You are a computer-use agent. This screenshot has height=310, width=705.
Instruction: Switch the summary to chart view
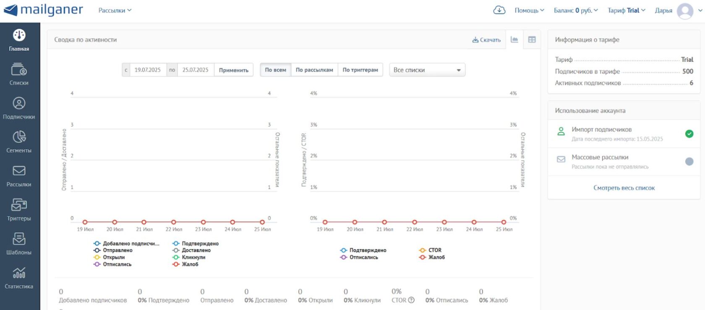[x=514, y=39]
